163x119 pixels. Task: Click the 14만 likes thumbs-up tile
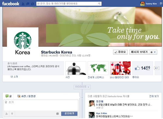click(x=143, y=68)
